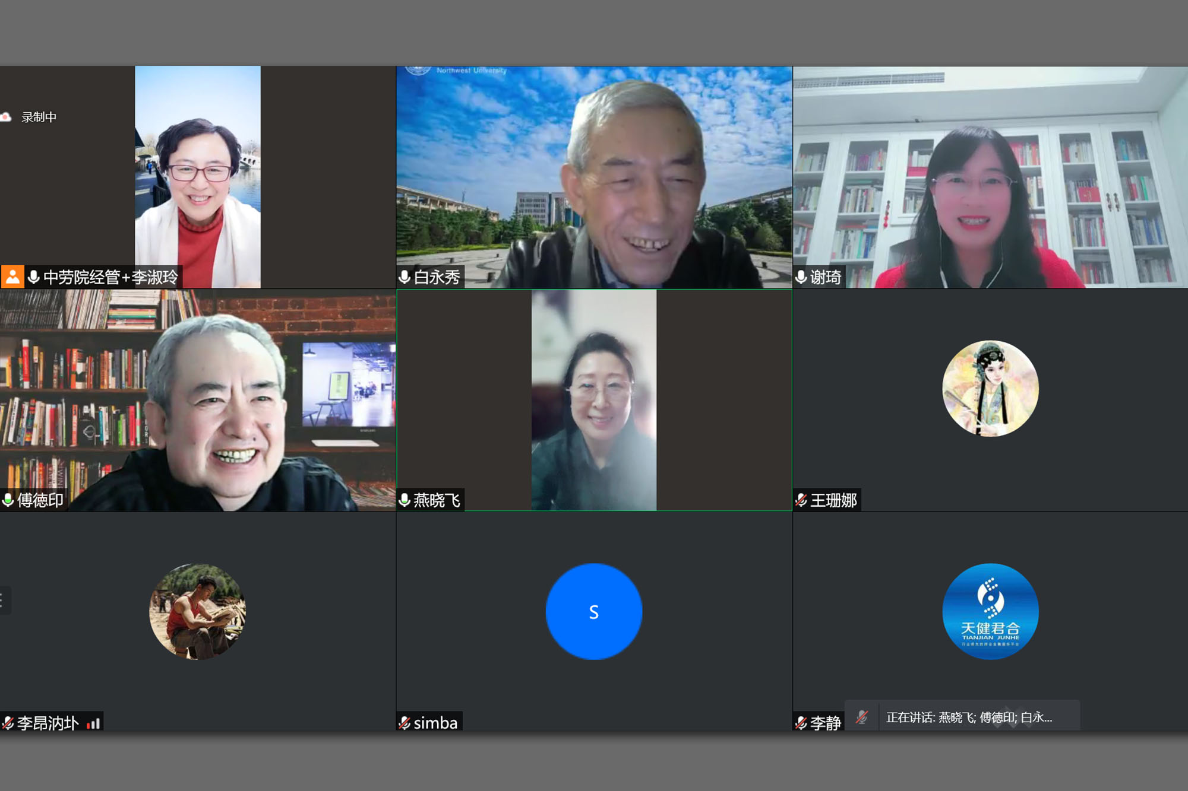Click the 燕晓飞 name label
The image size is (1188, 791).
tap(437, 500)
